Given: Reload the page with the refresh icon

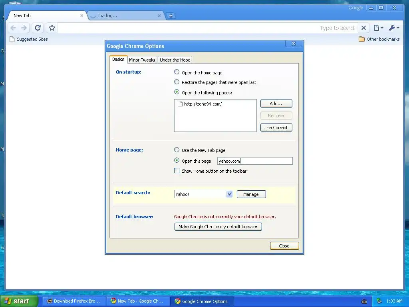Looking at the screenshot, I should click(38, 28).
